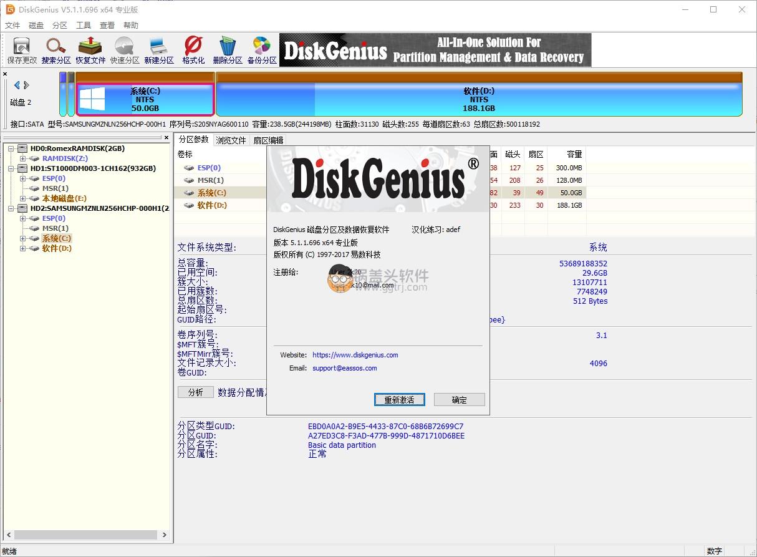Click the 重新激活 button in About dialog

(400, 400)
